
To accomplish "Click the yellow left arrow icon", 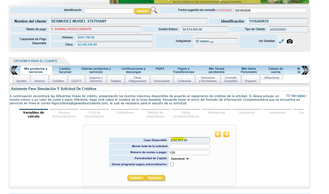I will [218, 134].
